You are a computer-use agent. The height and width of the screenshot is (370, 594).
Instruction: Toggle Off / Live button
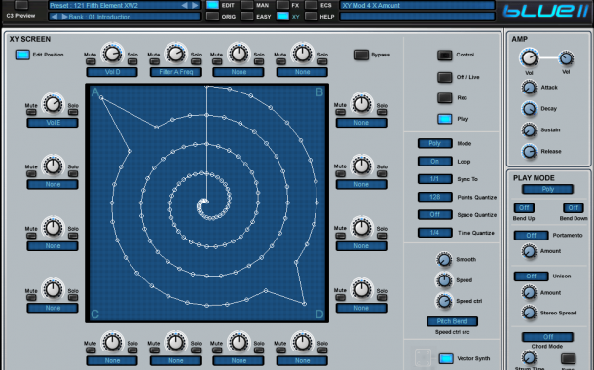tap(445, 77)
